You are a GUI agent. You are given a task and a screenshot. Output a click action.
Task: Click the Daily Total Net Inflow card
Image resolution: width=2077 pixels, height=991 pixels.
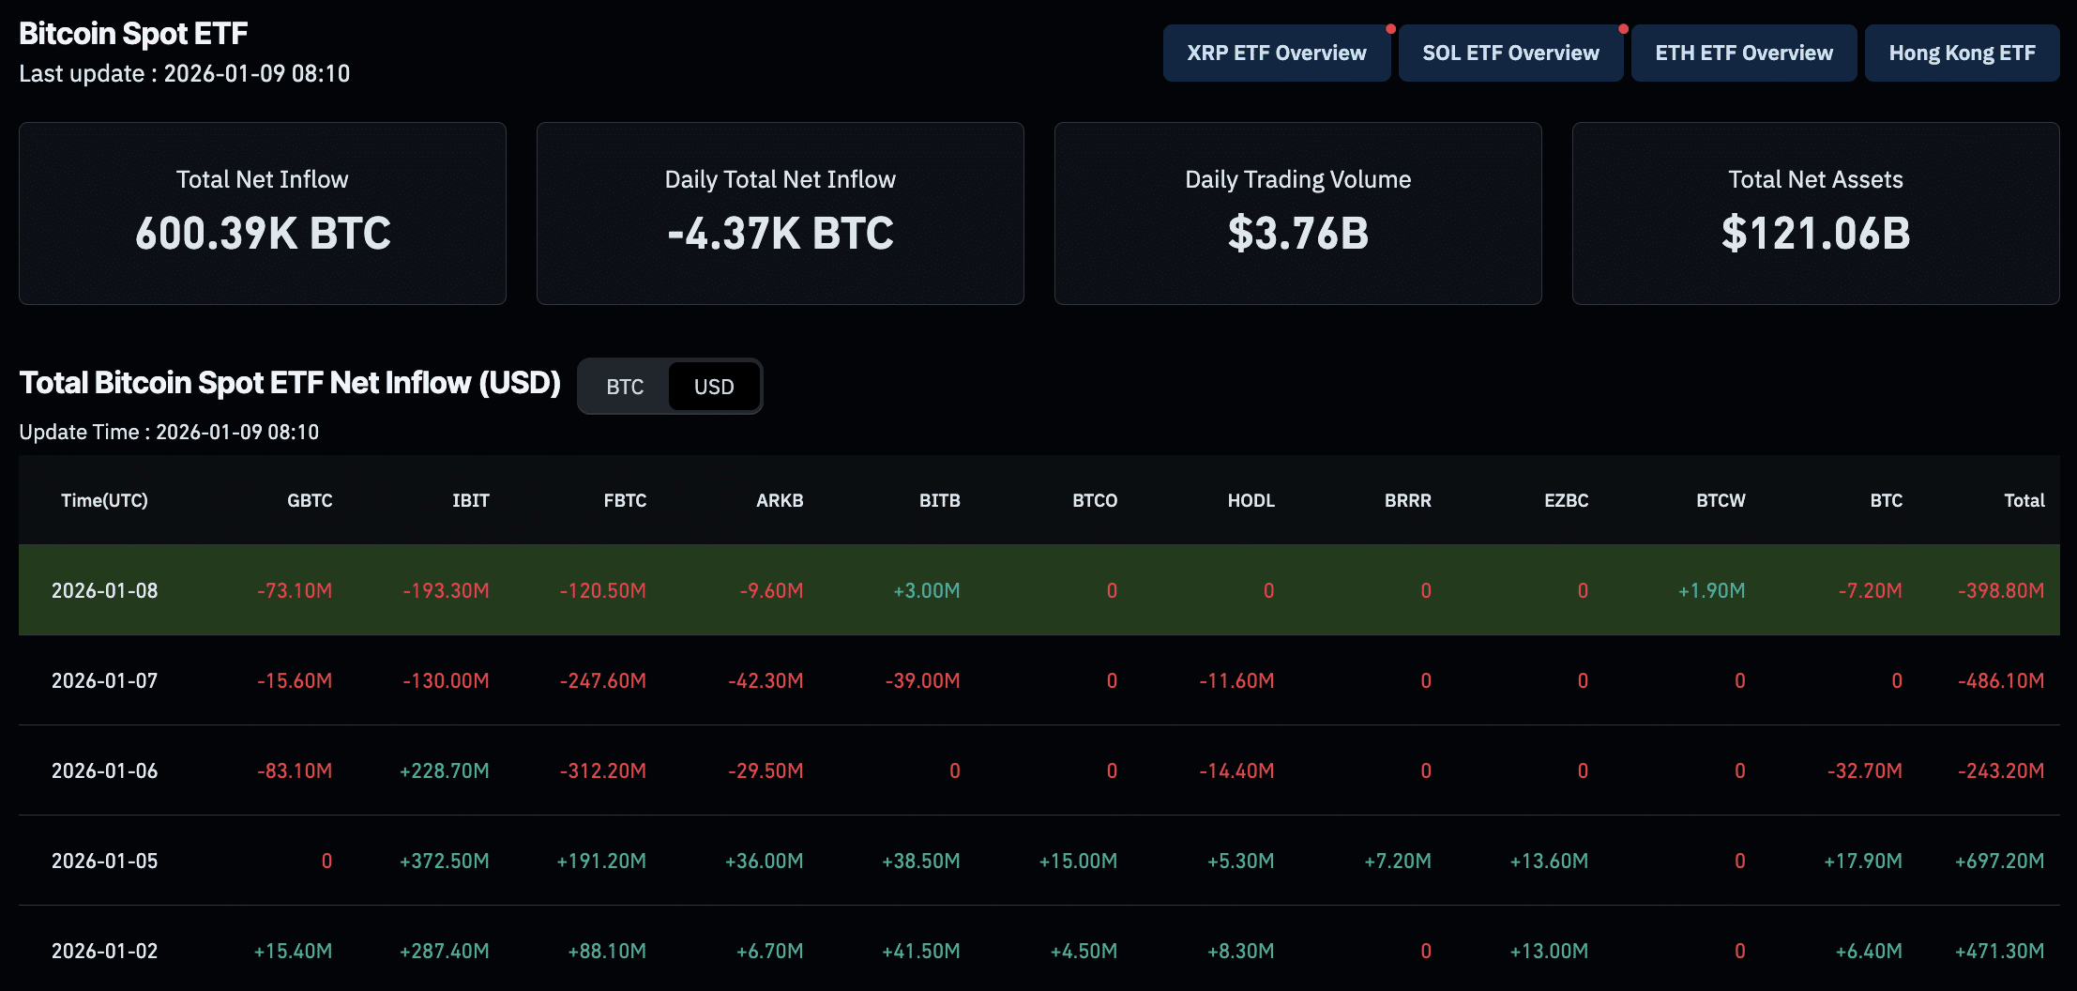pyautogui.click(x=780, y=213)
